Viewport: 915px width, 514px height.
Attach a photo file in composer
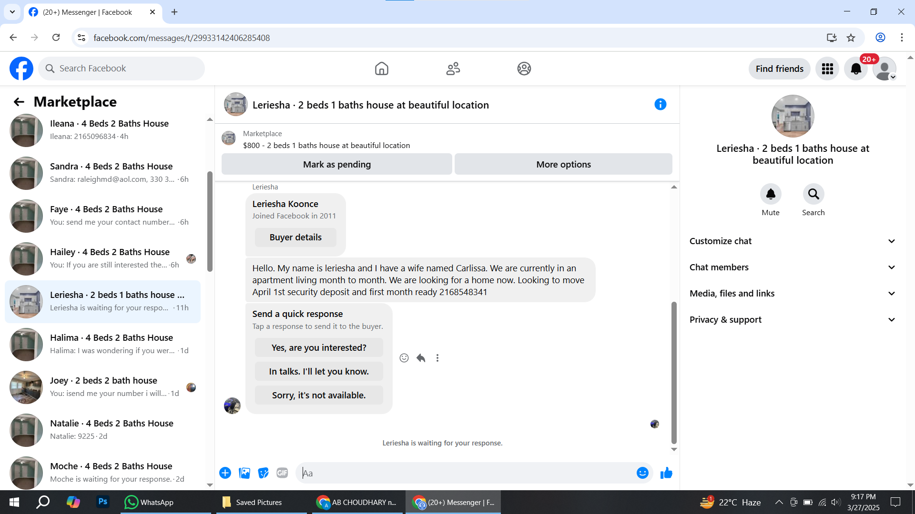pos(244,473)
